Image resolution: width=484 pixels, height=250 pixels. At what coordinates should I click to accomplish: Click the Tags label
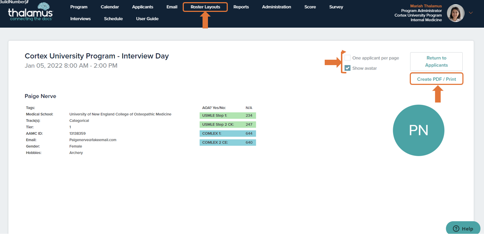[x=31, y=108]
